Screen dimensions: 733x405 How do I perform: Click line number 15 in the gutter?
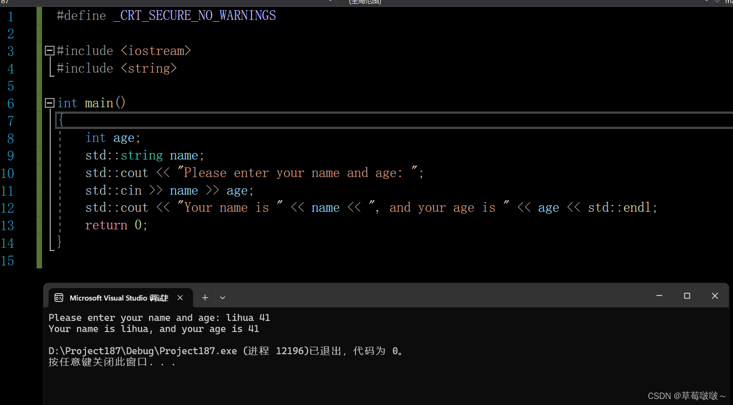[x=7, y=261]
